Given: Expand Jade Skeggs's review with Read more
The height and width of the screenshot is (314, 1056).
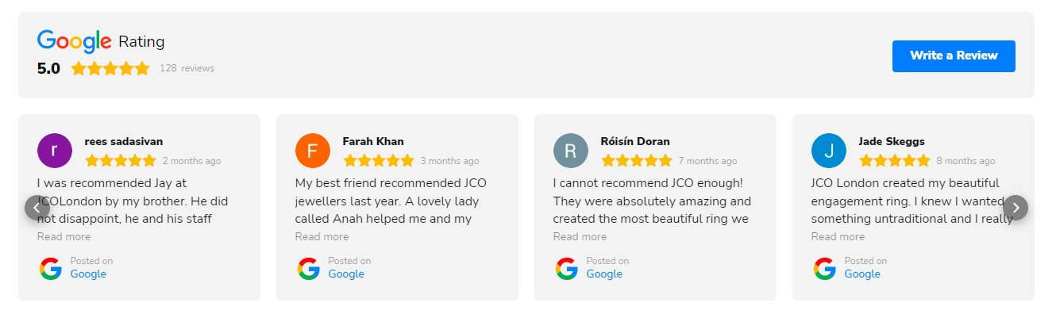Looking at the screenshot, I should (x=838, y=236).
